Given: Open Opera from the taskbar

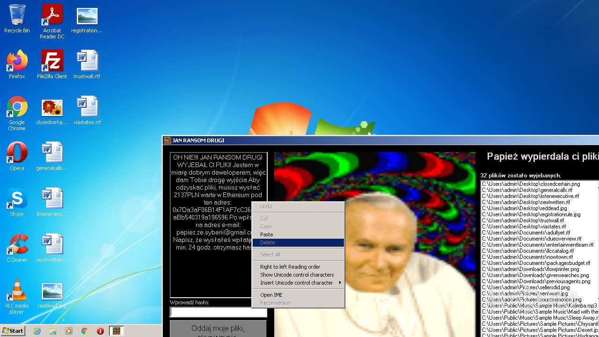Looking at the screenshot, I should coord(100,331).
